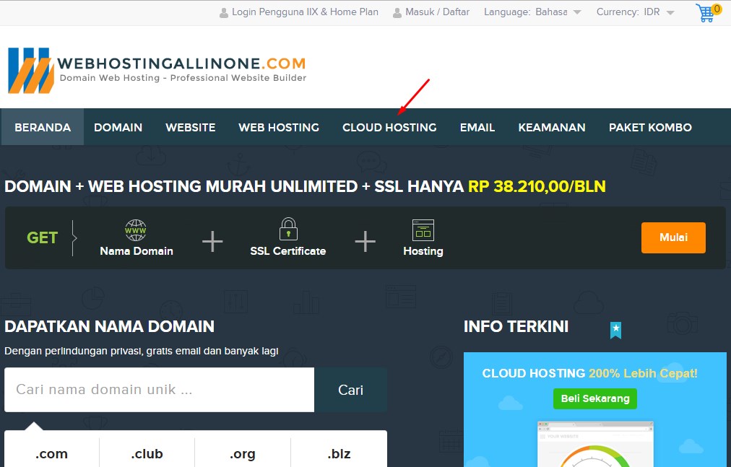Focus the domain name search field
731x467 pixels.
coord(160,390)
